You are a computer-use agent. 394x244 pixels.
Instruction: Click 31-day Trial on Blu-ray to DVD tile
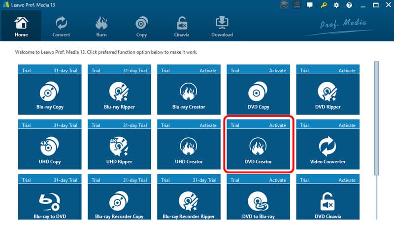click(x=66, y=180)
